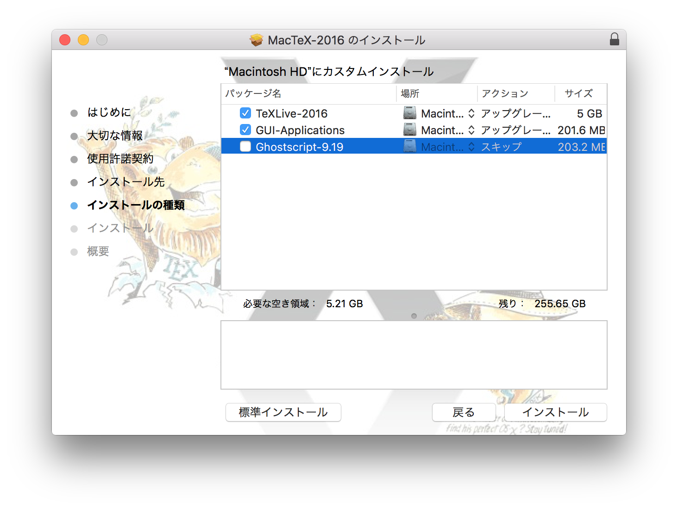Image resolution: width=678 pixels, height=509 pixels.
Task: Enable the Ghostscript-9.19 checkbox
Action: click(x=245, y=147)
